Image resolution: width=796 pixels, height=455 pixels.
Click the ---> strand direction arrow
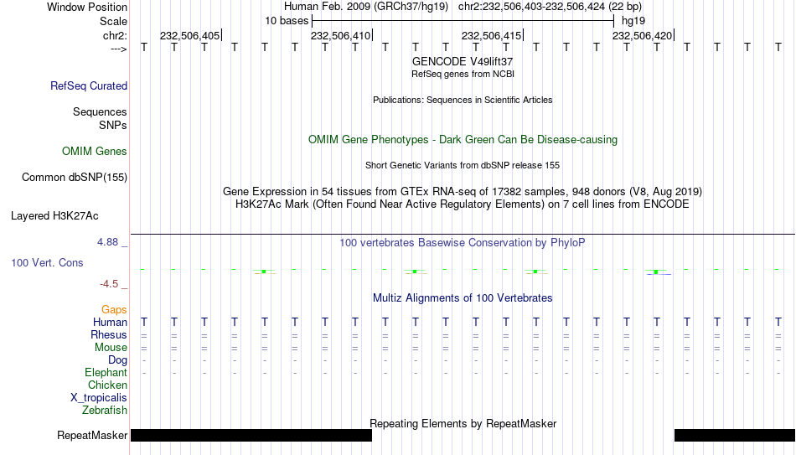119,49
